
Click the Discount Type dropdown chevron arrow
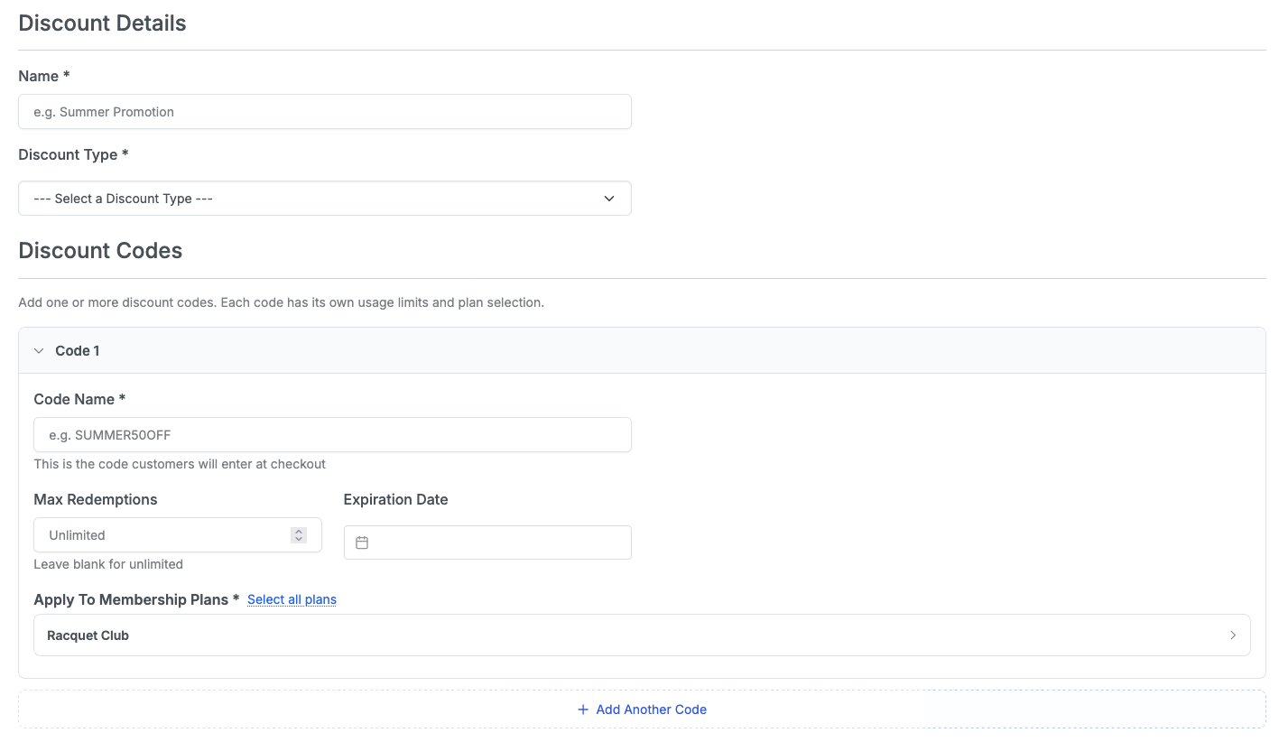(609, 199)
